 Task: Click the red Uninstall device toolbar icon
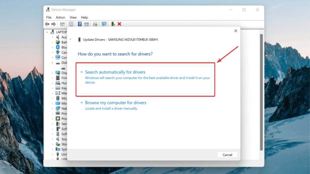point(119,24)
